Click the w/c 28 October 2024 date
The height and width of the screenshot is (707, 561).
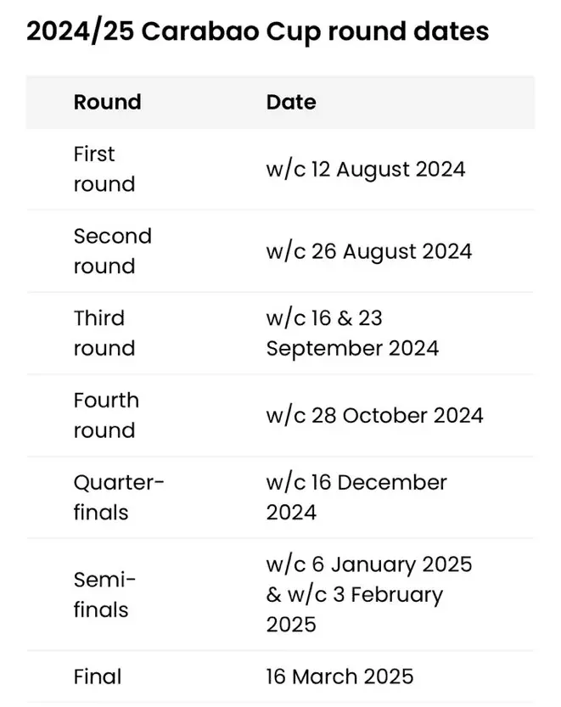(374, 415)
